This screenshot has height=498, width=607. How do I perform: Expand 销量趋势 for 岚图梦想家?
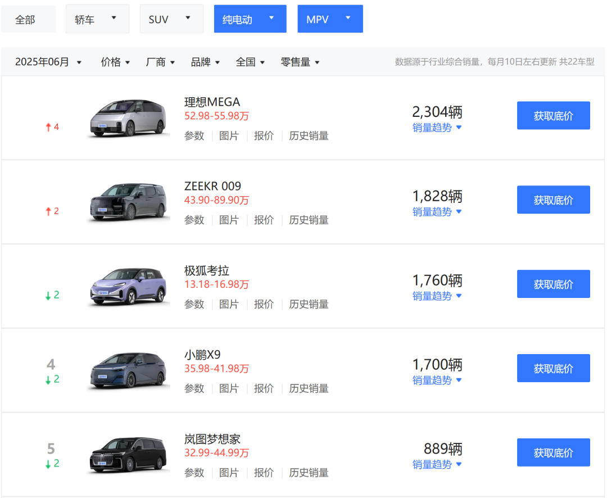click(x=437, y=464)
